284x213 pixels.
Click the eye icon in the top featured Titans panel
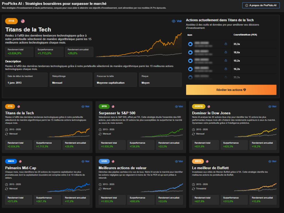pyautogui.click(x=174, y=21)
